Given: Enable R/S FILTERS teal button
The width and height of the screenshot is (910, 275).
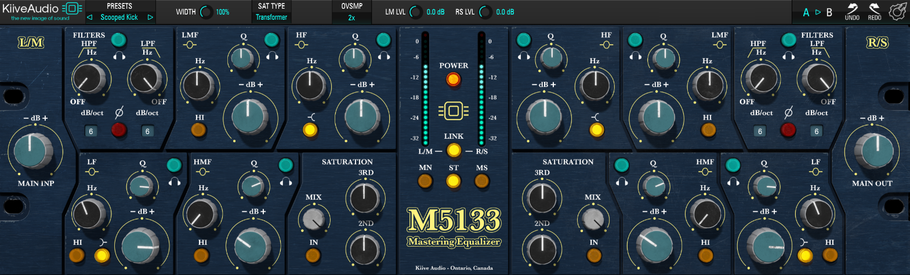Looking at the screenshot, I should pos(788,39).
